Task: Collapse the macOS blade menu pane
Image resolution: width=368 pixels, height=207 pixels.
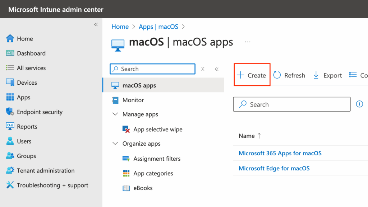Action: click(217, 69)
